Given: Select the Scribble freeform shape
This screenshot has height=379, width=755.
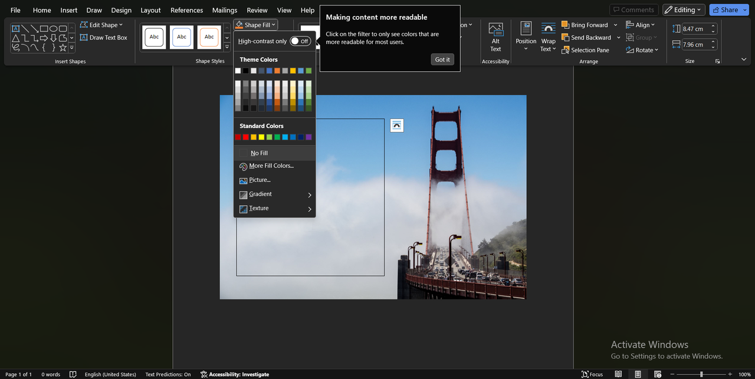Looking at the screenshot, I should pos(16,47).
